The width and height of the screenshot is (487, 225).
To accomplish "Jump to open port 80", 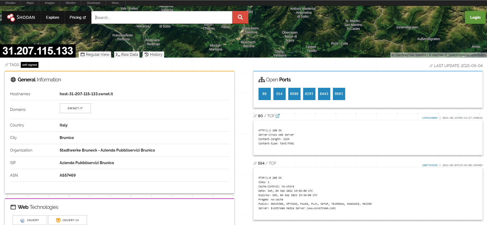I will (x=264, y=94).
